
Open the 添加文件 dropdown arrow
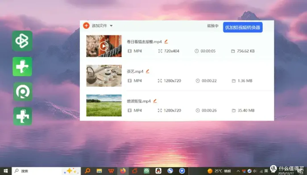(x=111, y=26)
